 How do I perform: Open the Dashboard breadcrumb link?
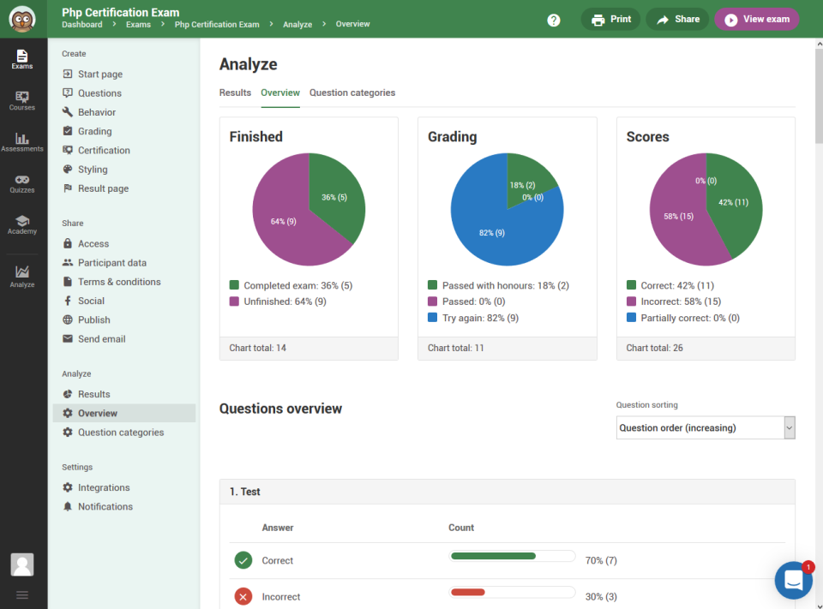tap(81, 25)
